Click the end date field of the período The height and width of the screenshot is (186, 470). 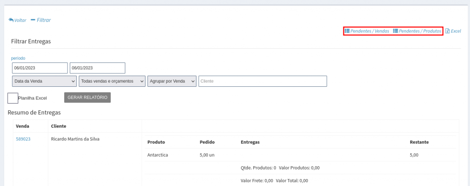pyautogui.click(x=97, y=68)
